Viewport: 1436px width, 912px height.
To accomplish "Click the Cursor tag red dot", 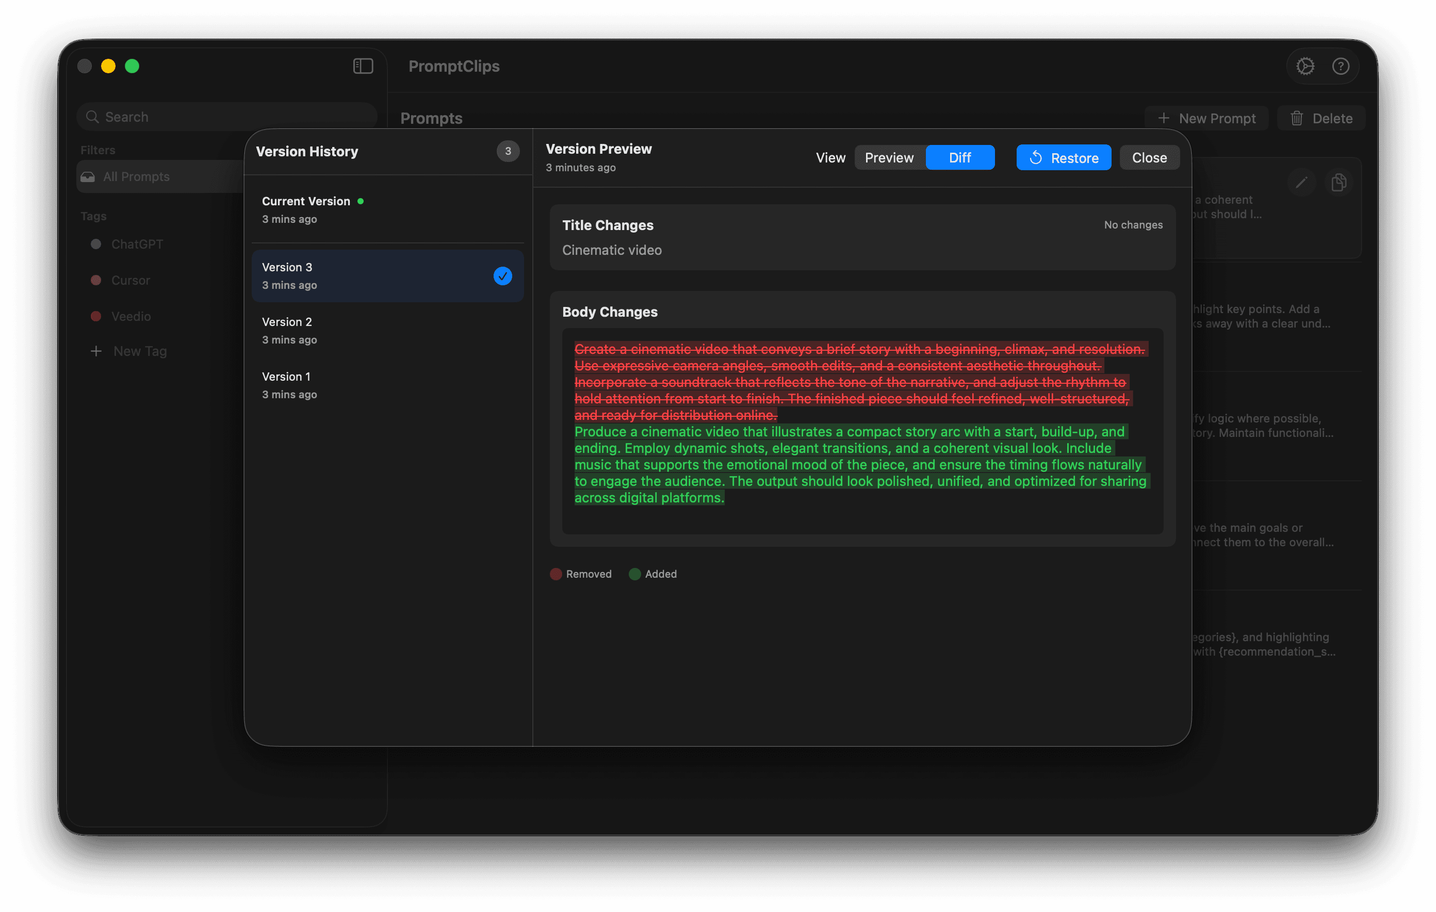I will [x=96, y=280].
